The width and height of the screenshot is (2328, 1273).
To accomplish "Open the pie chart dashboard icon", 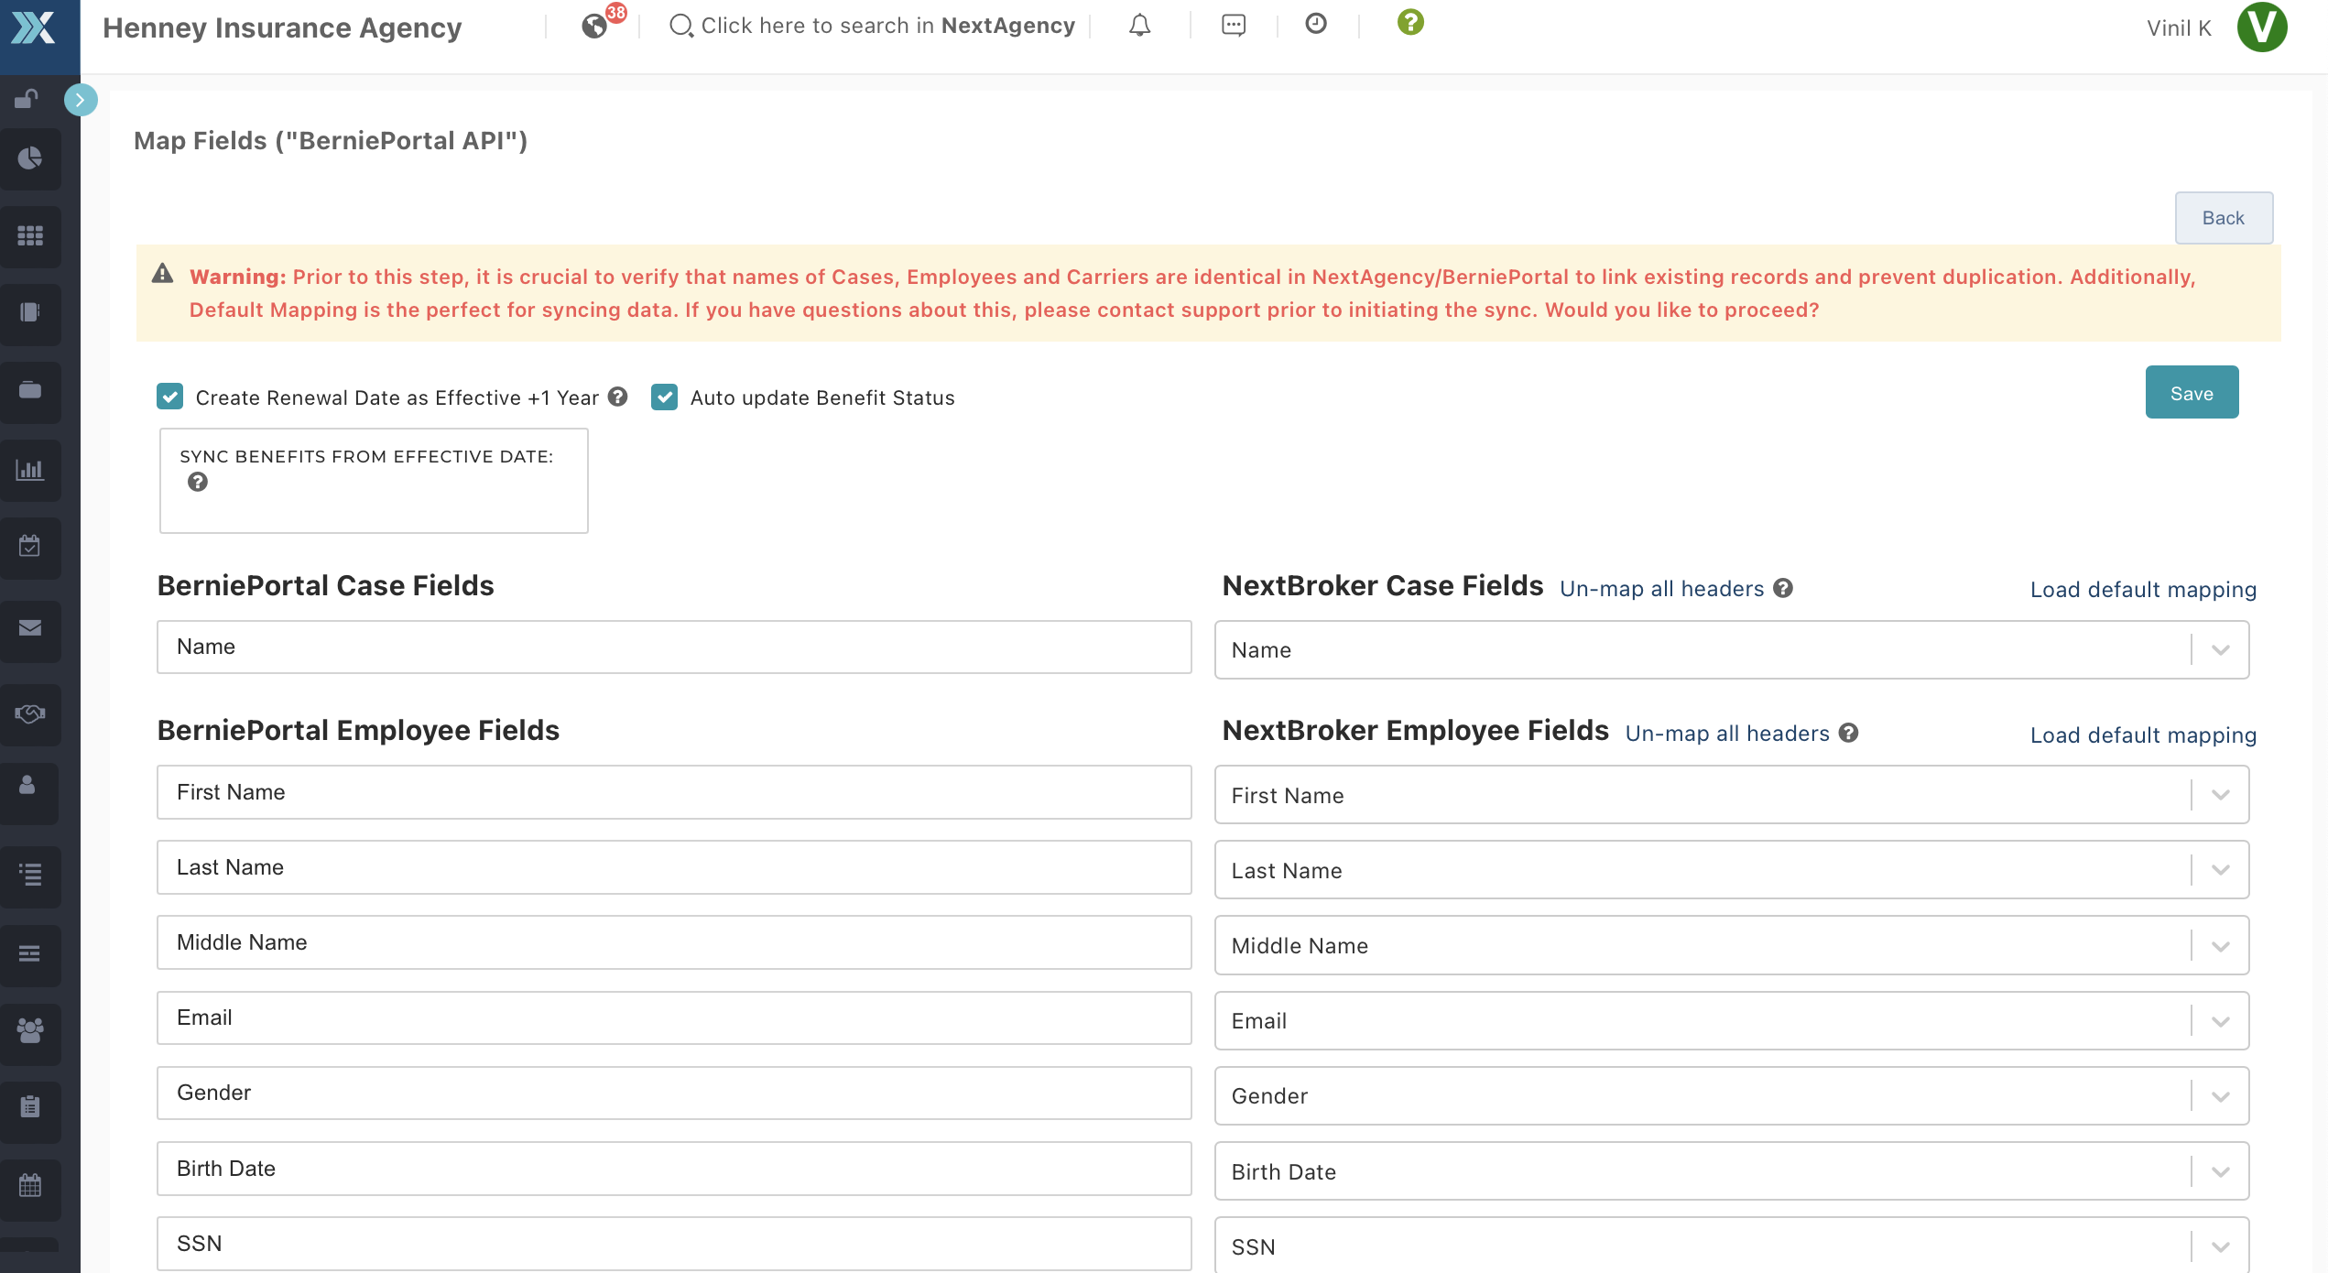I will click(x=30, y=158).
